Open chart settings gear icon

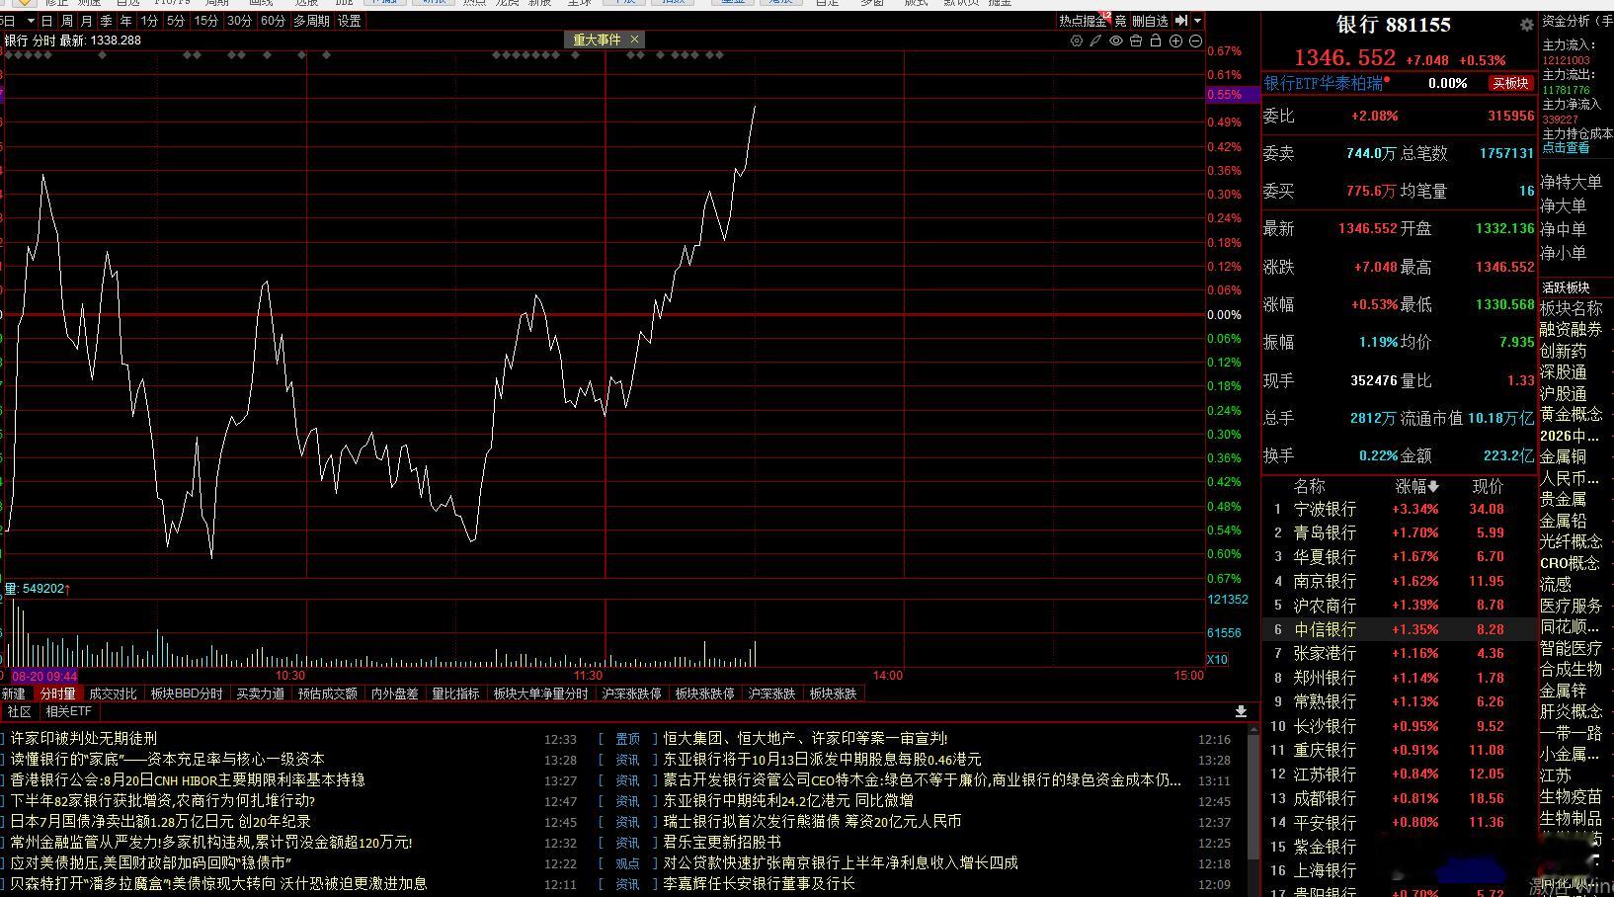click(x=1077, y=41)
